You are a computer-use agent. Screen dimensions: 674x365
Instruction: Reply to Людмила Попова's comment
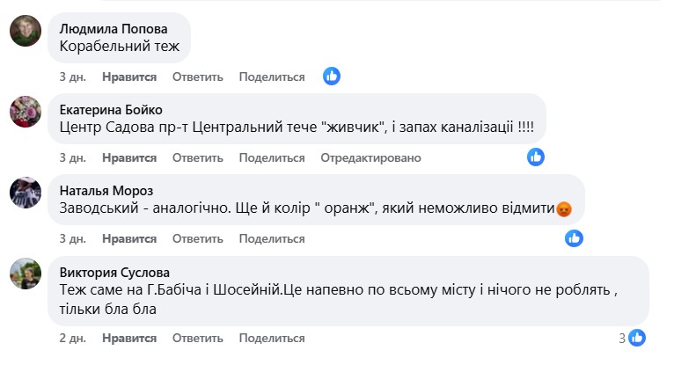point(198,77)
